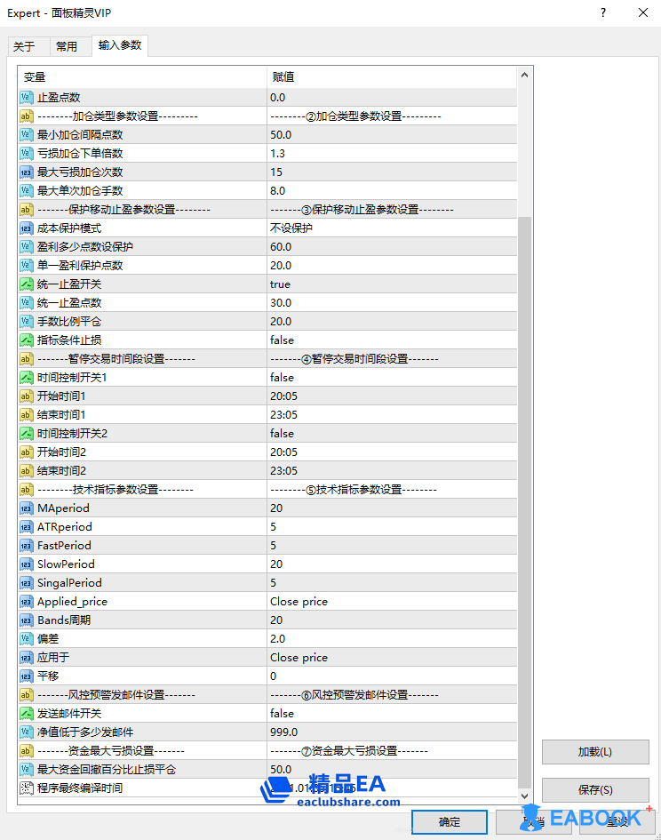The height and width of the screenshot is (840, 661).
Task: Select the 单一盈利保护点数 row label
Action: click(80, 266)
